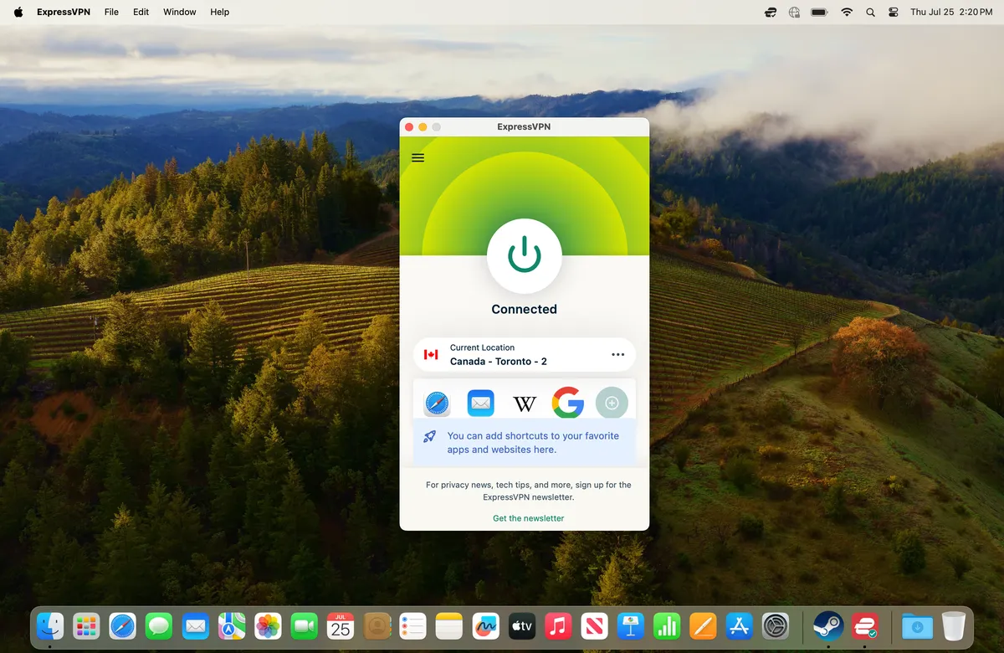Open Reminders from the Dock

pos(413,625)
